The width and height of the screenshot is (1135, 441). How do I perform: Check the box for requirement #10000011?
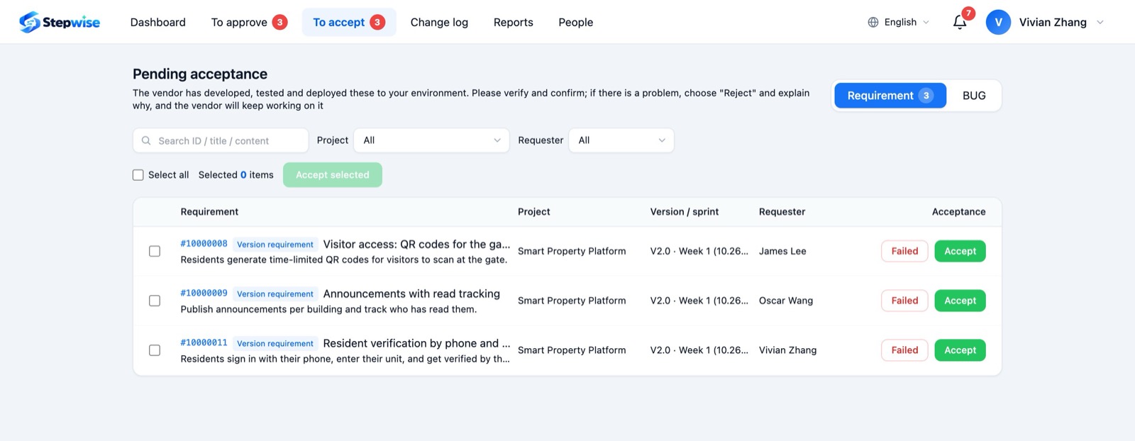155,350
